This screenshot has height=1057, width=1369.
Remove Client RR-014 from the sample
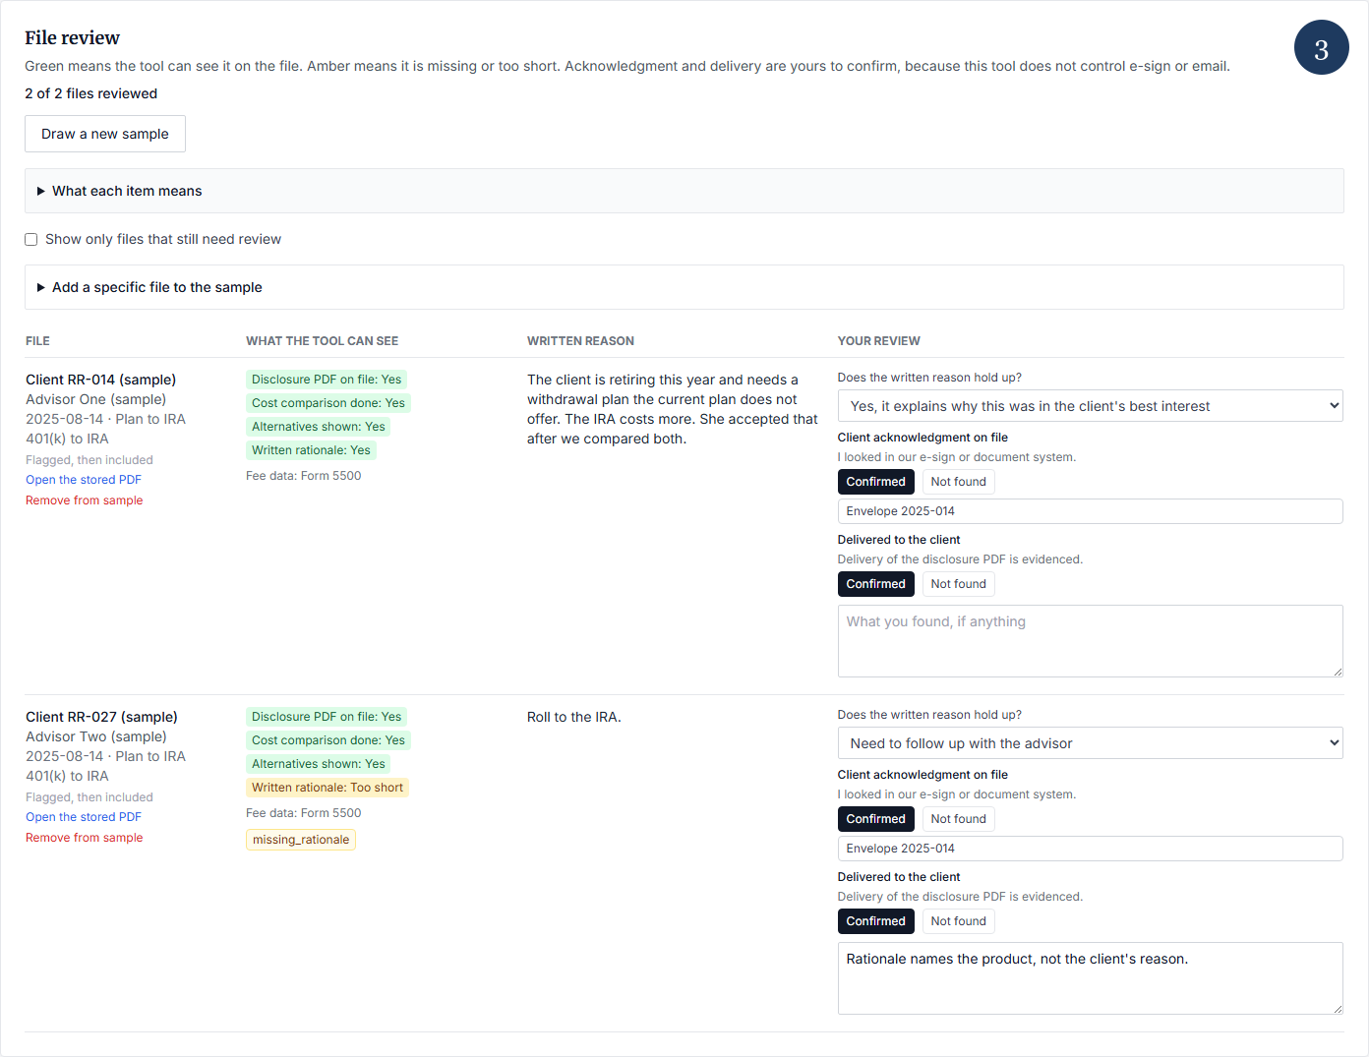[85, 500]
